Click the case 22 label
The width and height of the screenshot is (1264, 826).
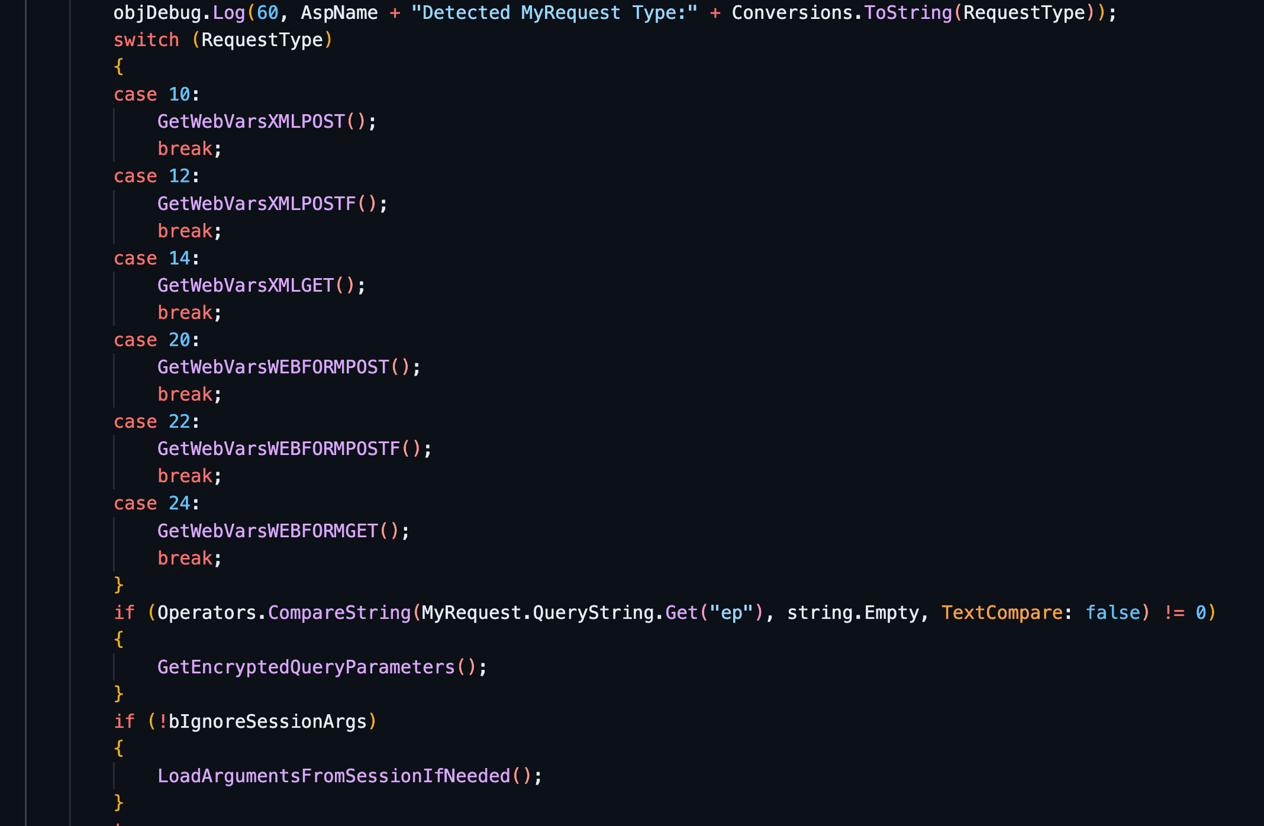[x=156, y=422]
